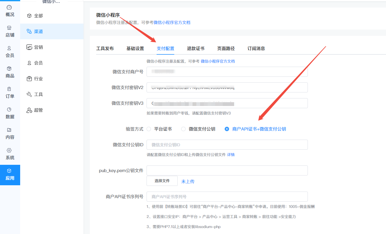Viewport: 386px width, 234px height.
Task: Open 工具 in the application submenu
Action: pos(52,94)
